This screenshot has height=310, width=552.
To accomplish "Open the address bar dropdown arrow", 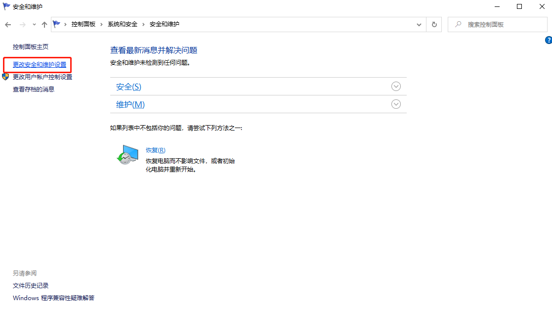I will 419,24.
